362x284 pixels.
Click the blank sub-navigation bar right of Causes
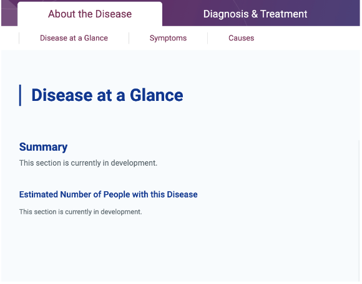[307, 38]
